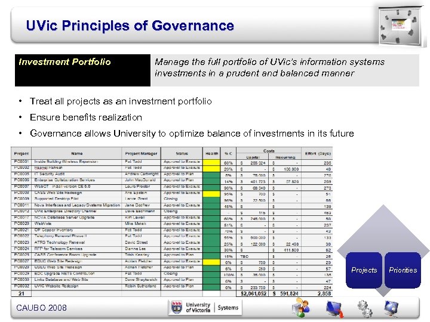Click the $2,061,052 capital total
The height and width of the screenshot is (322, 430).
tap(253, 293)
